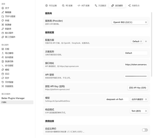This screenshot has height=138, width=155.
Task: Open 文件与链接 folder icon
Action: [x=3, y=16]
